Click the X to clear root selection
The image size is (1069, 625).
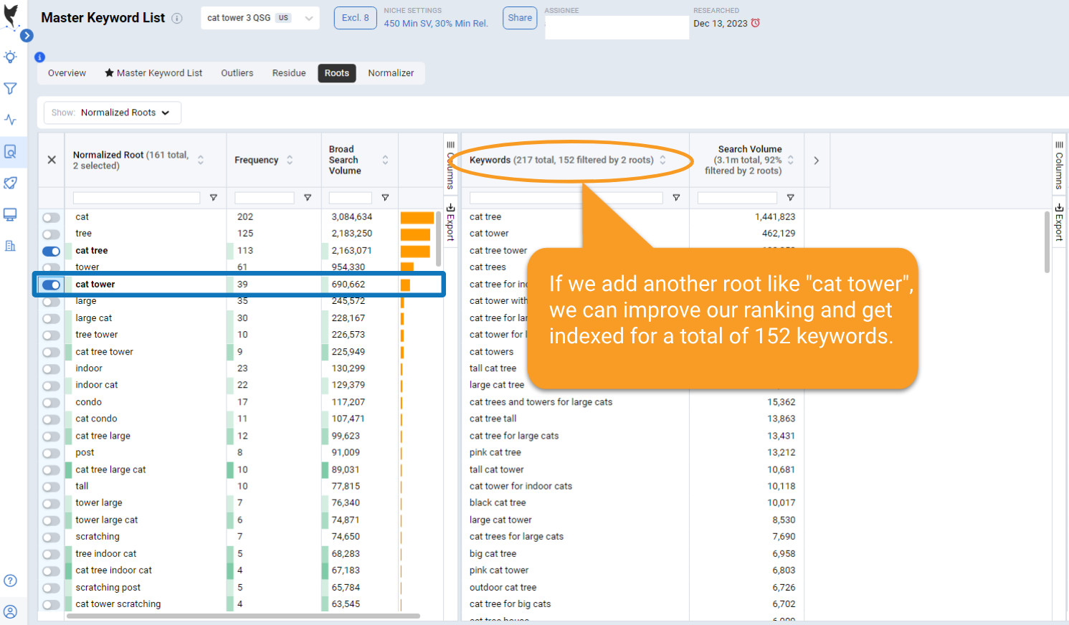point(52,160)
